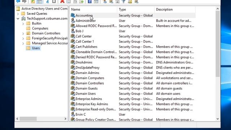Viewport: 231px width, 130px height.
Task: Click the red X Delete toolbar icon
Action: pos(62,1)
